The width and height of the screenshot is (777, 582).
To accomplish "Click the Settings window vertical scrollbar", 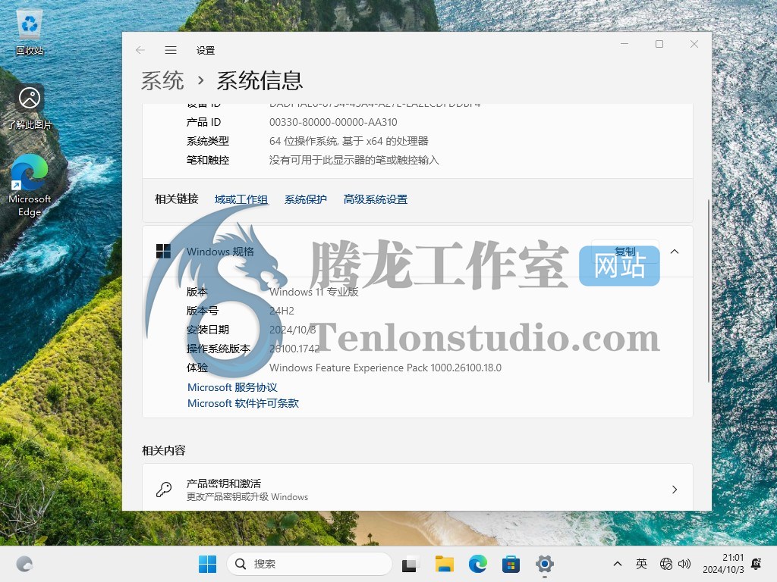I will click(x=709, y=290).
